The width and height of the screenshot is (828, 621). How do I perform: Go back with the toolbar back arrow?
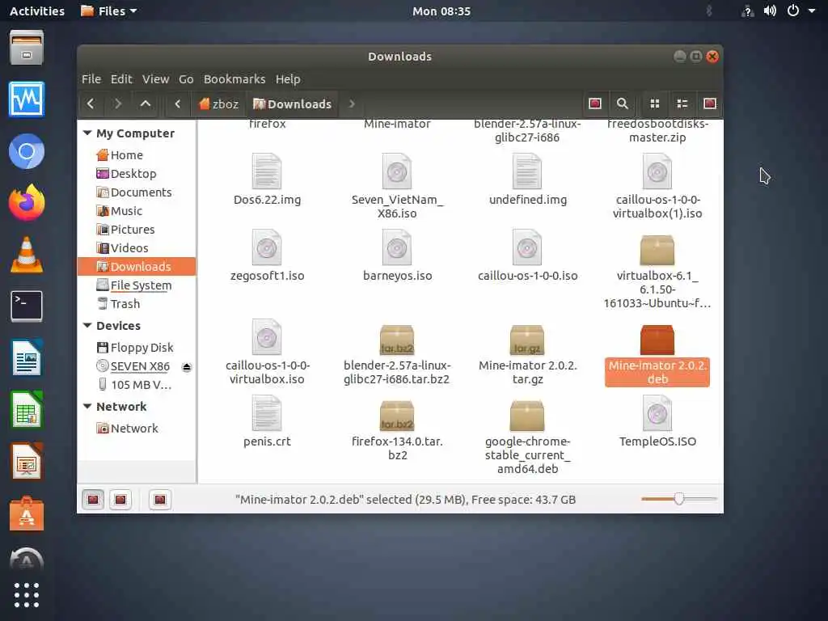pyautogui.click(x=91, y=104)
